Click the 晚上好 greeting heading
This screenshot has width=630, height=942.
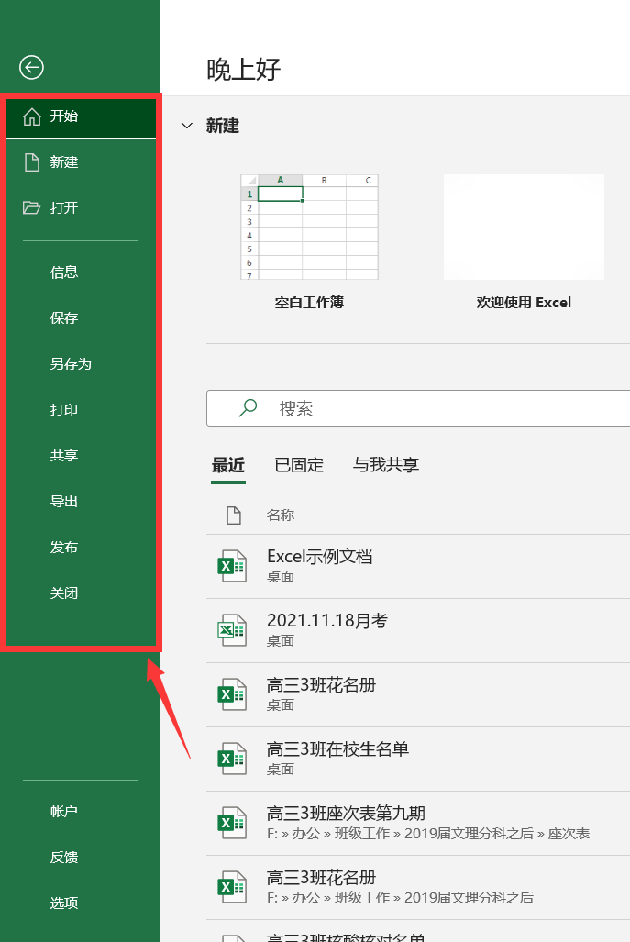(243, 70)
